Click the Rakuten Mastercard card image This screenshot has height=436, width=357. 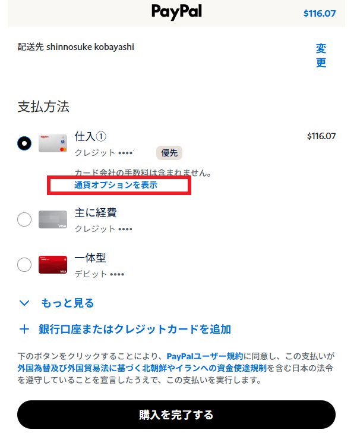tap(53, 143)
